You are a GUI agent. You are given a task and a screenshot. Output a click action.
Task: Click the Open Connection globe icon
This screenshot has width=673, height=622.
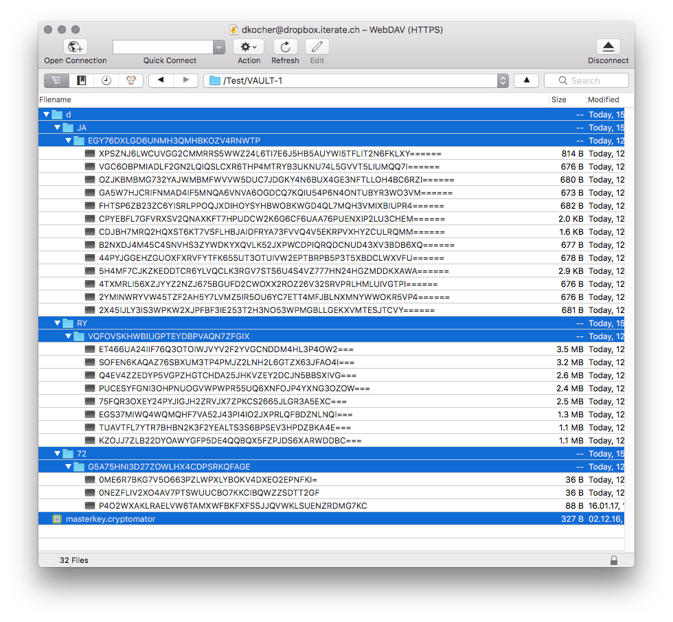point(76,47)
